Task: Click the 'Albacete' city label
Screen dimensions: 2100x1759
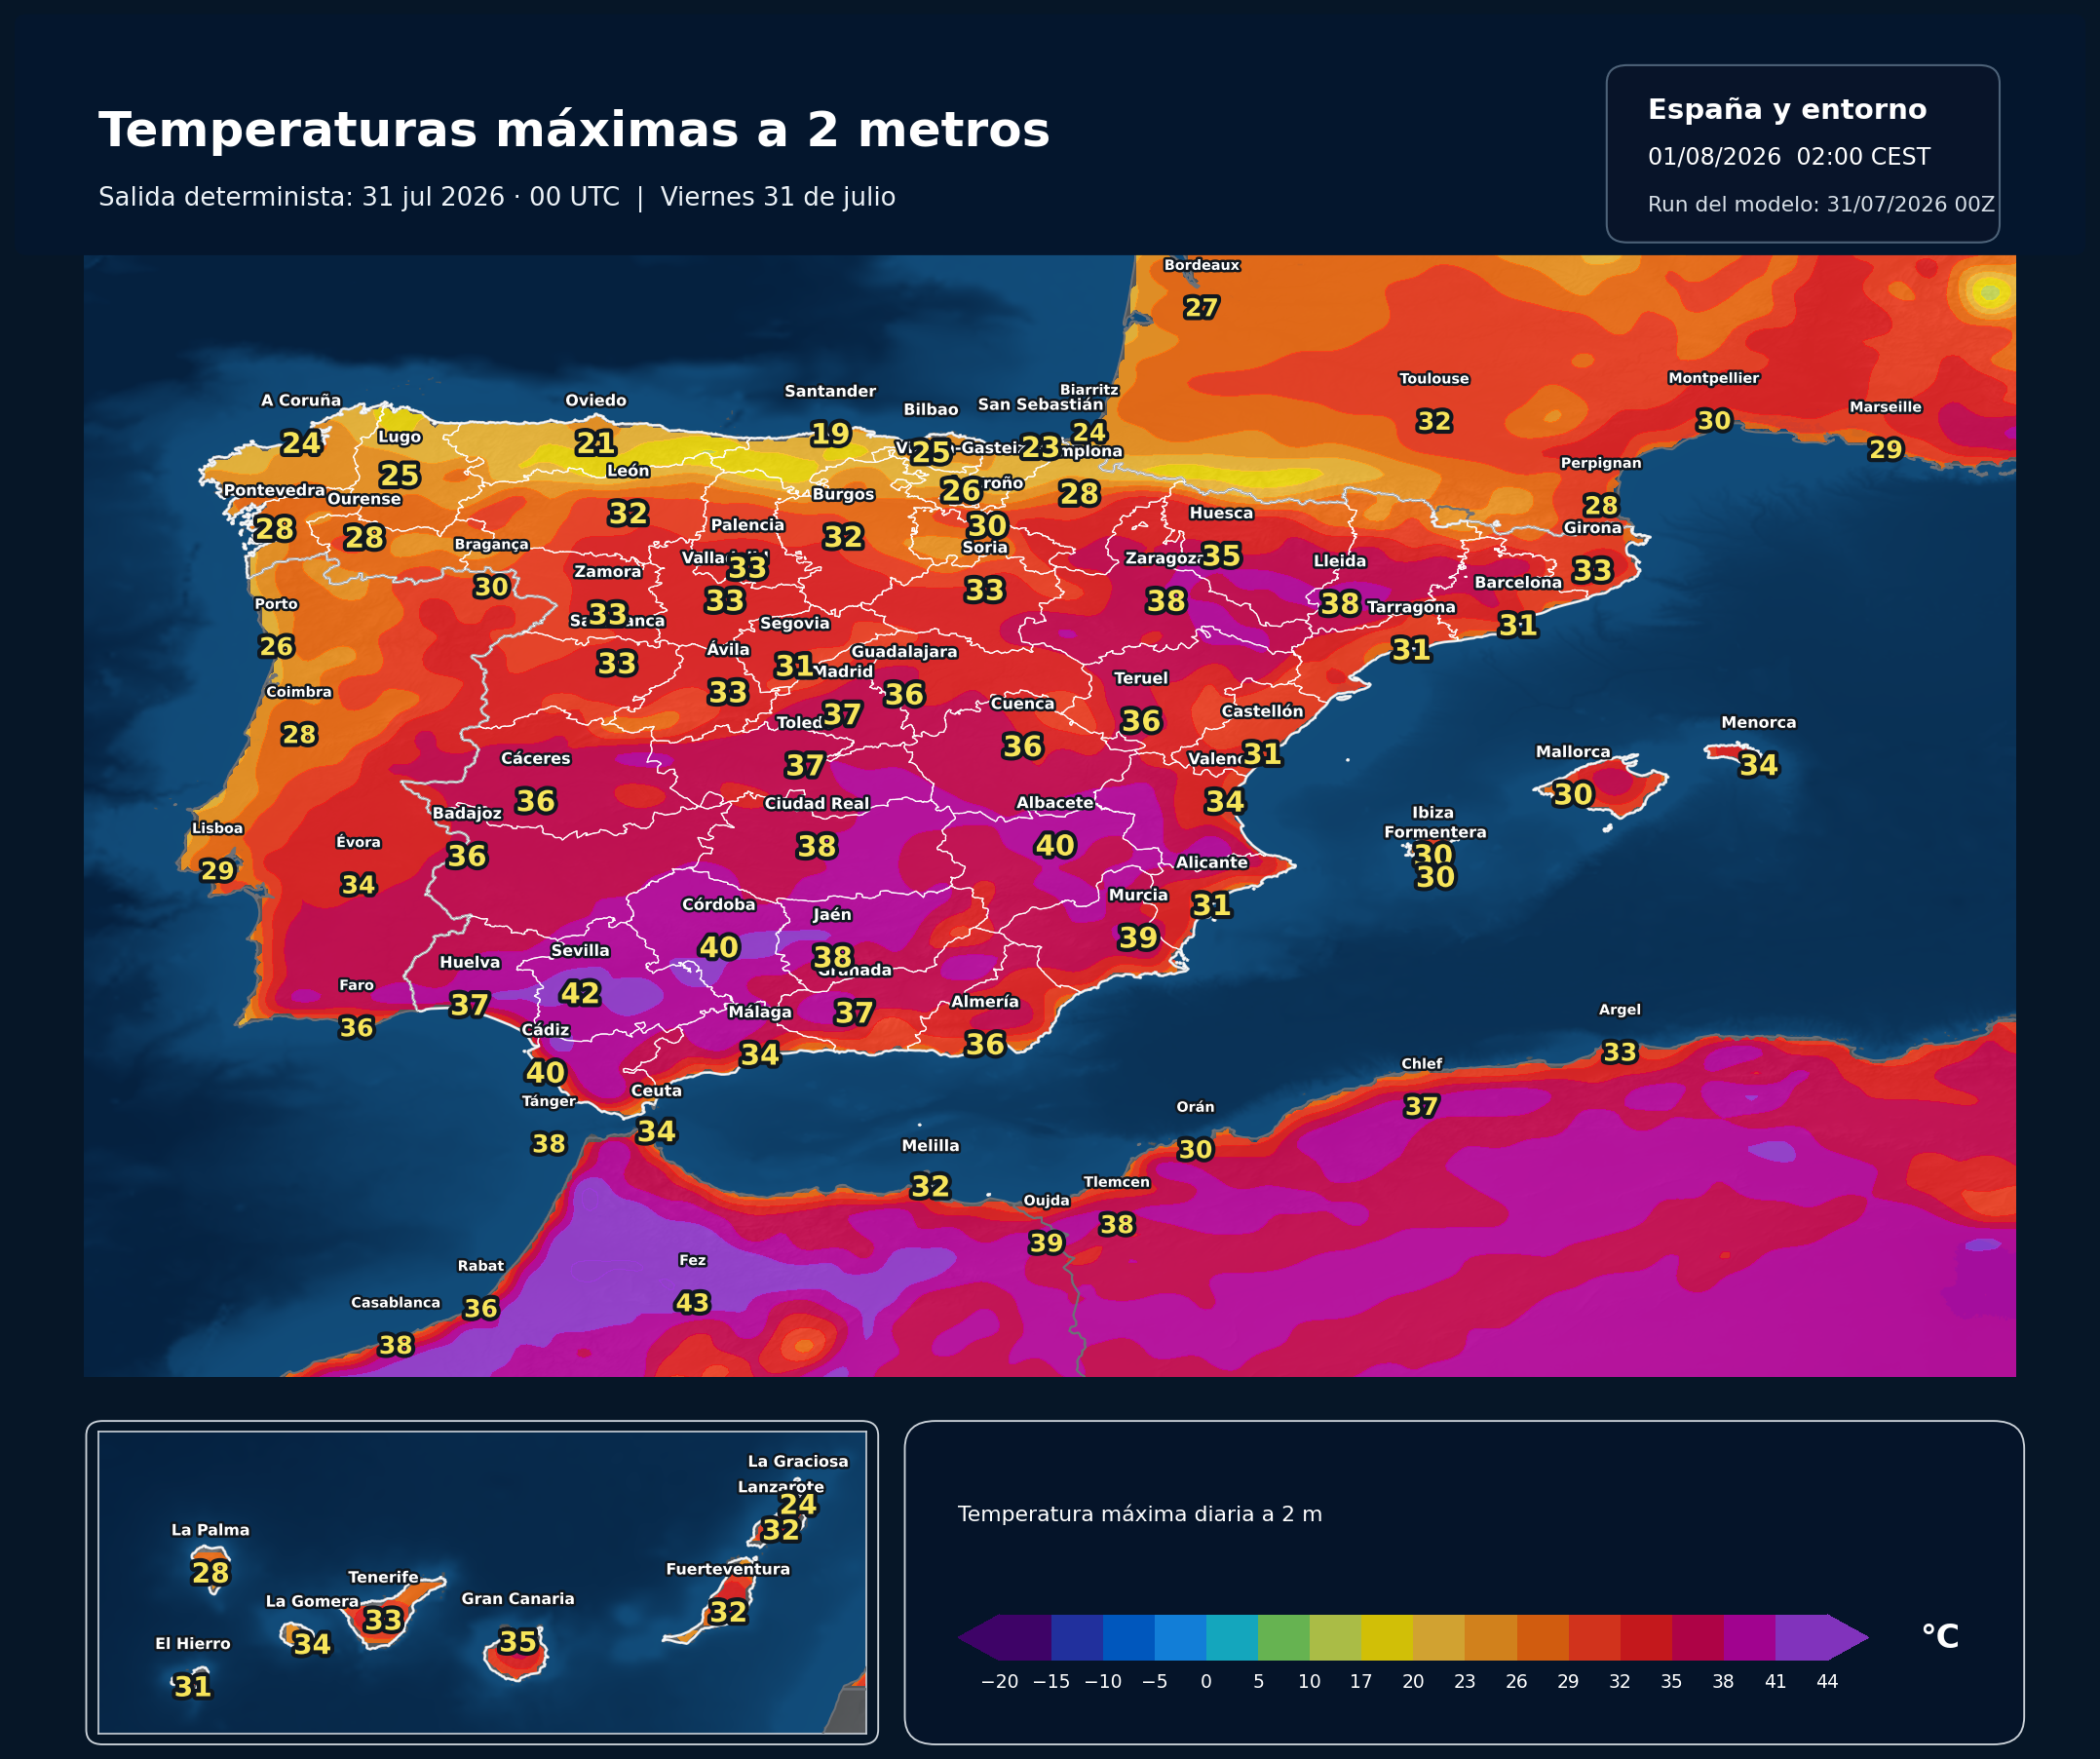Action: click(x=1054, y=803)
